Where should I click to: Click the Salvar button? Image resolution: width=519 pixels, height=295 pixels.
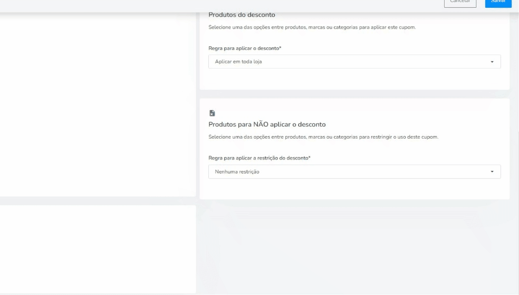point(498,3)
